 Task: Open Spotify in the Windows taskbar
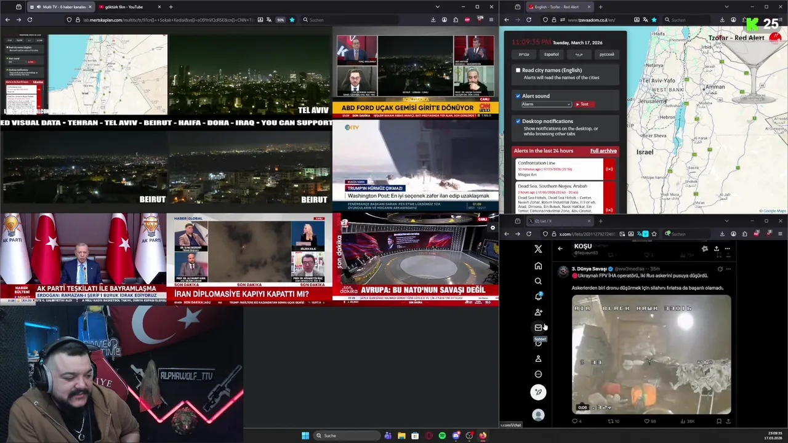[x=442, y=436]
